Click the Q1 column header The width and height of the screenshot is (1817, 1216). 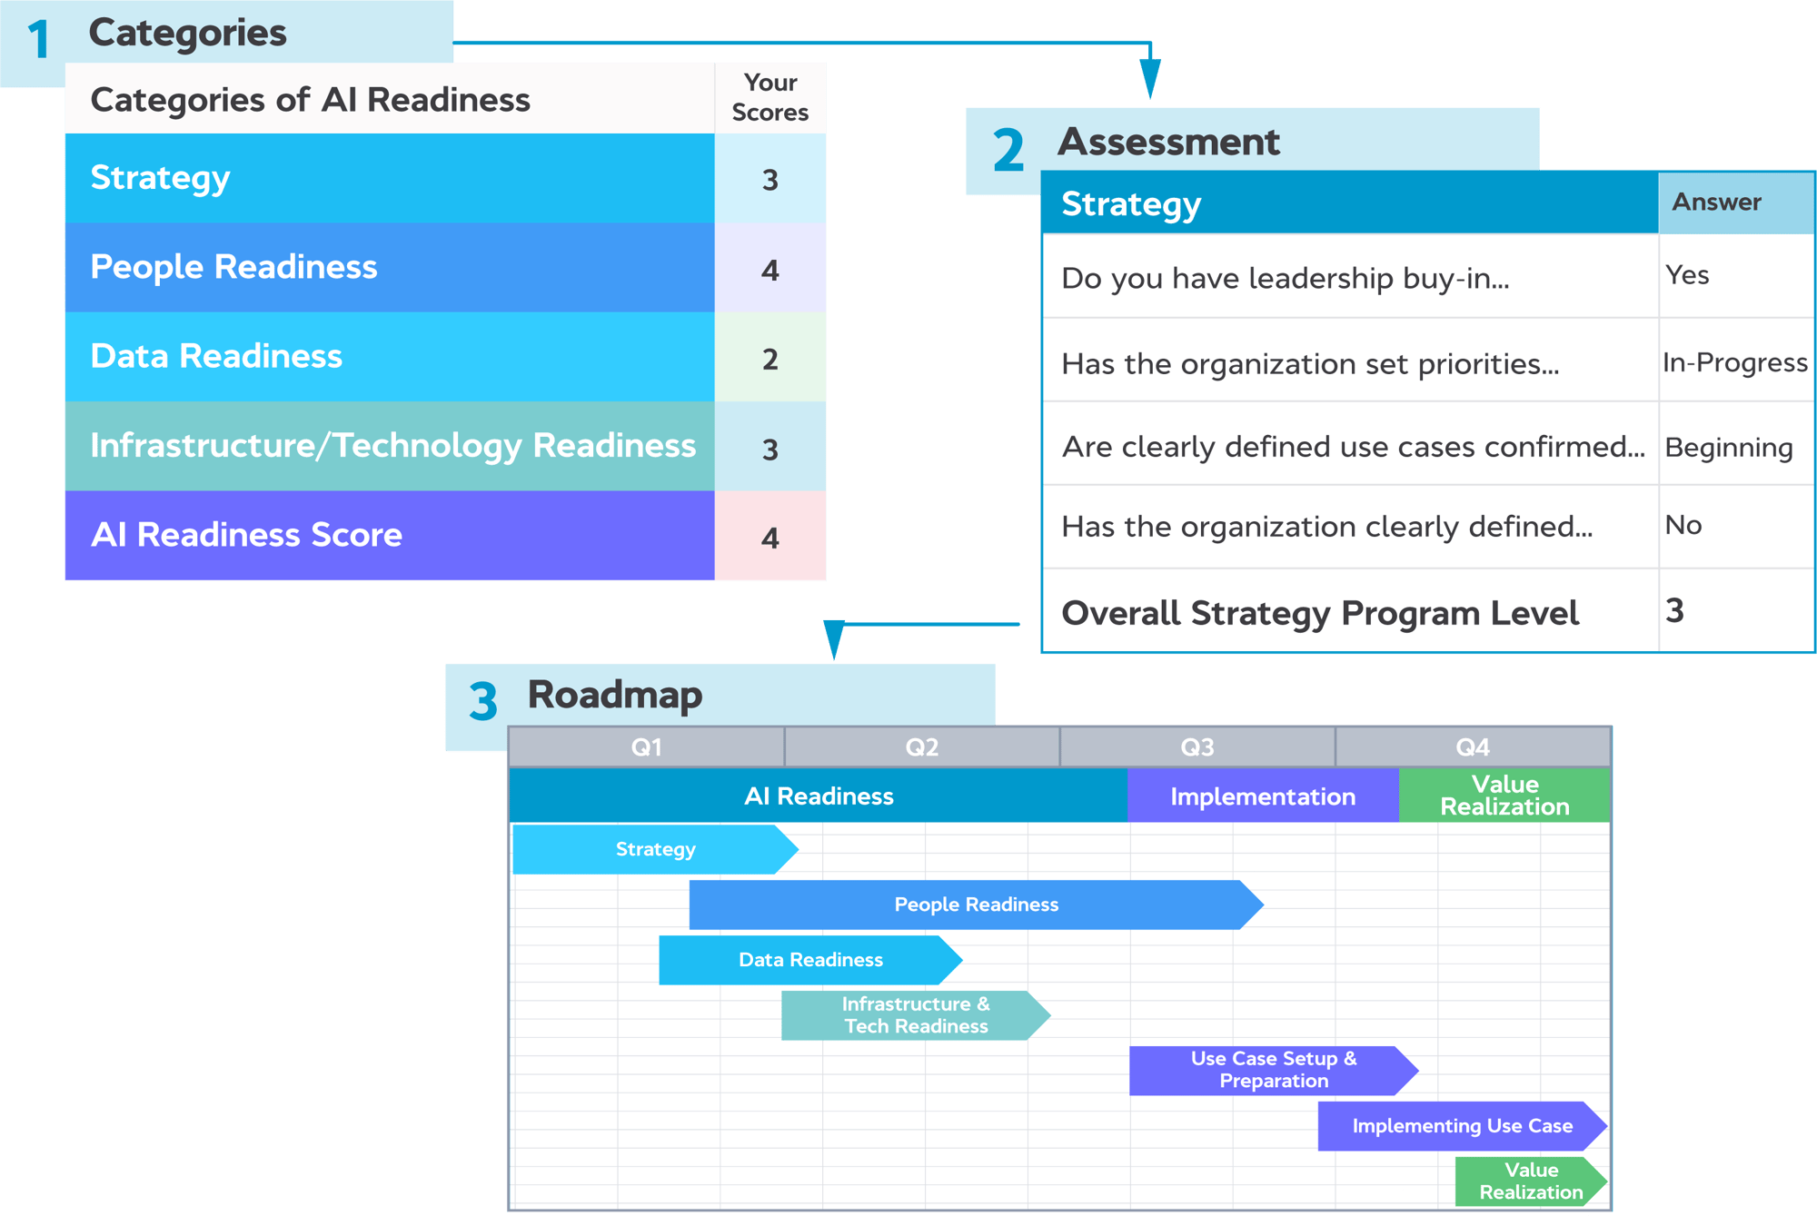(x=647, y=746)
